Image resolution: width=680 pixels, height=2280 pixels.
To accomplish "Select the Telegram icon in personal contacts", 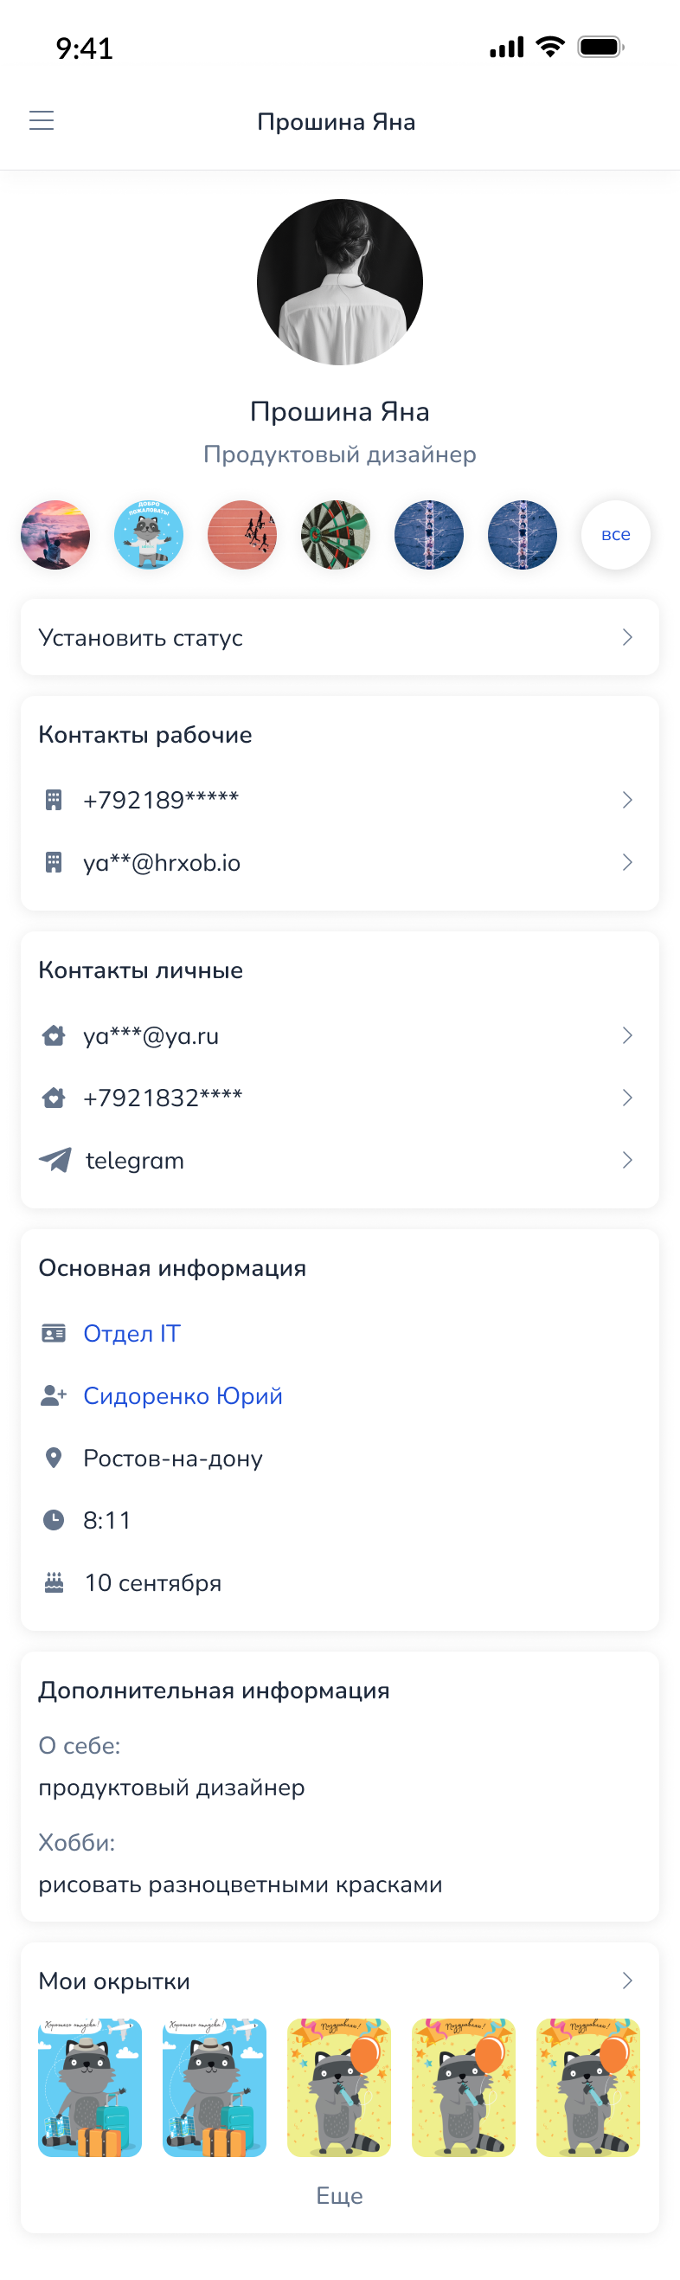I will pos(54,1159).
